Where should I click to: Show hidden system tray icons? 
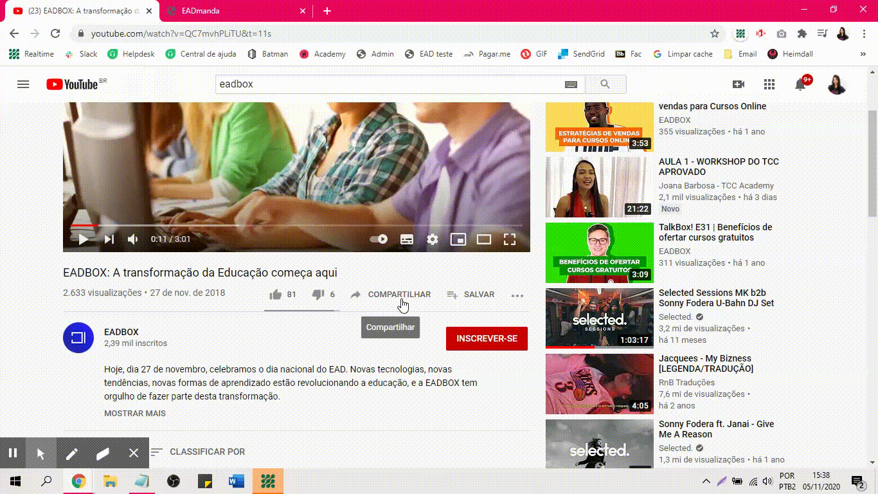706,480
